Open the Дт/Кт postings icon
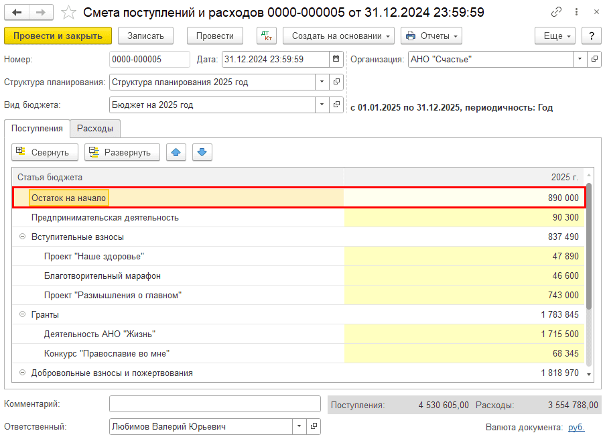Screen dimensions: 605x441 [x=266, y=36]
